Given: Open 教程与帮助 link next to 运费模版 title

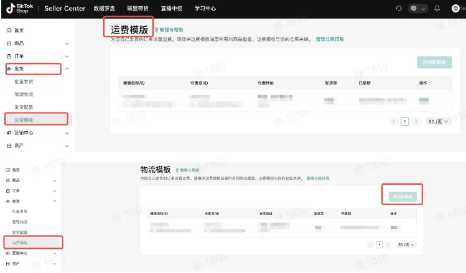Looking at the screenshot, I should 171,30.
